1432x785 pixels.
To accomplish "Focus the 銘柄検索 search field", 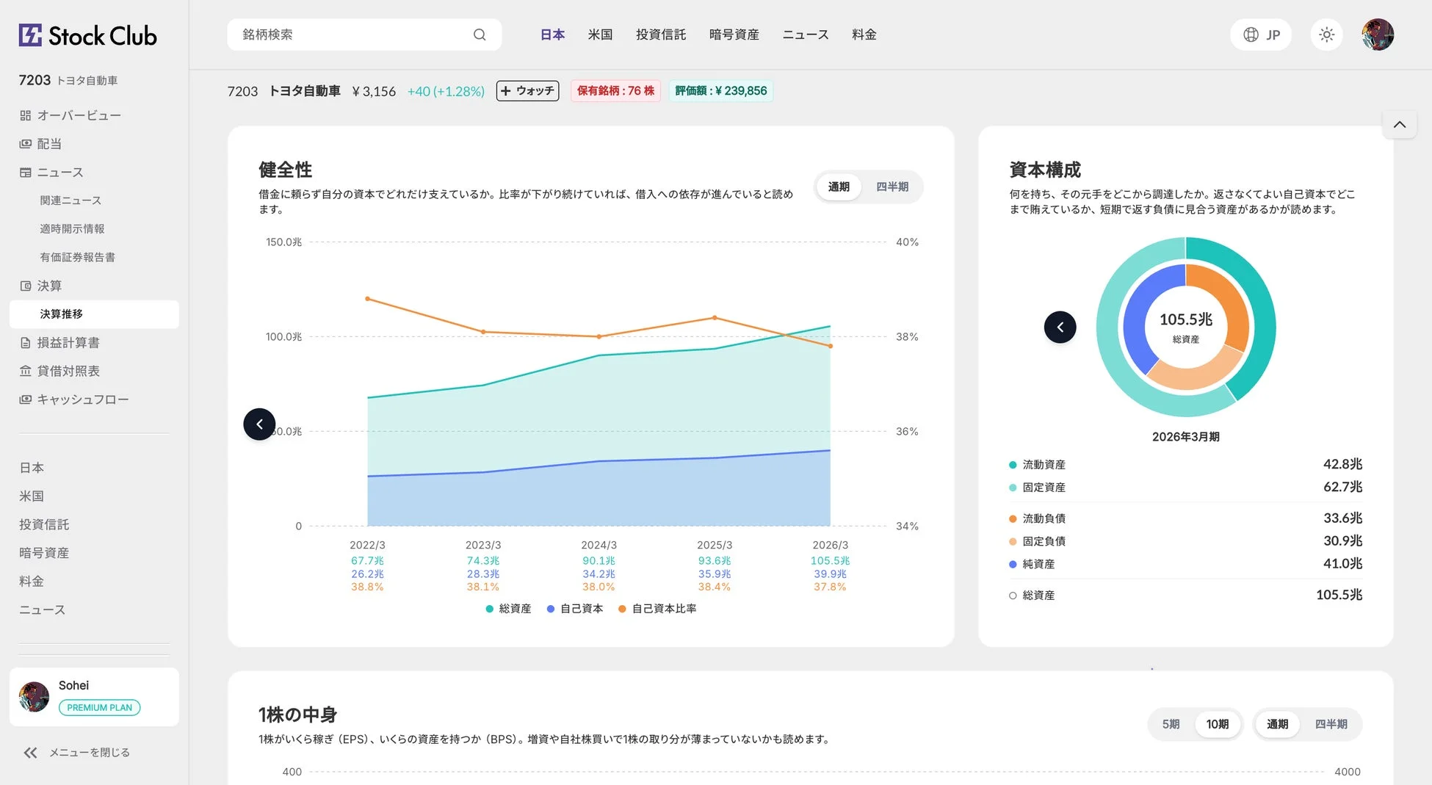I will [364, 35].
